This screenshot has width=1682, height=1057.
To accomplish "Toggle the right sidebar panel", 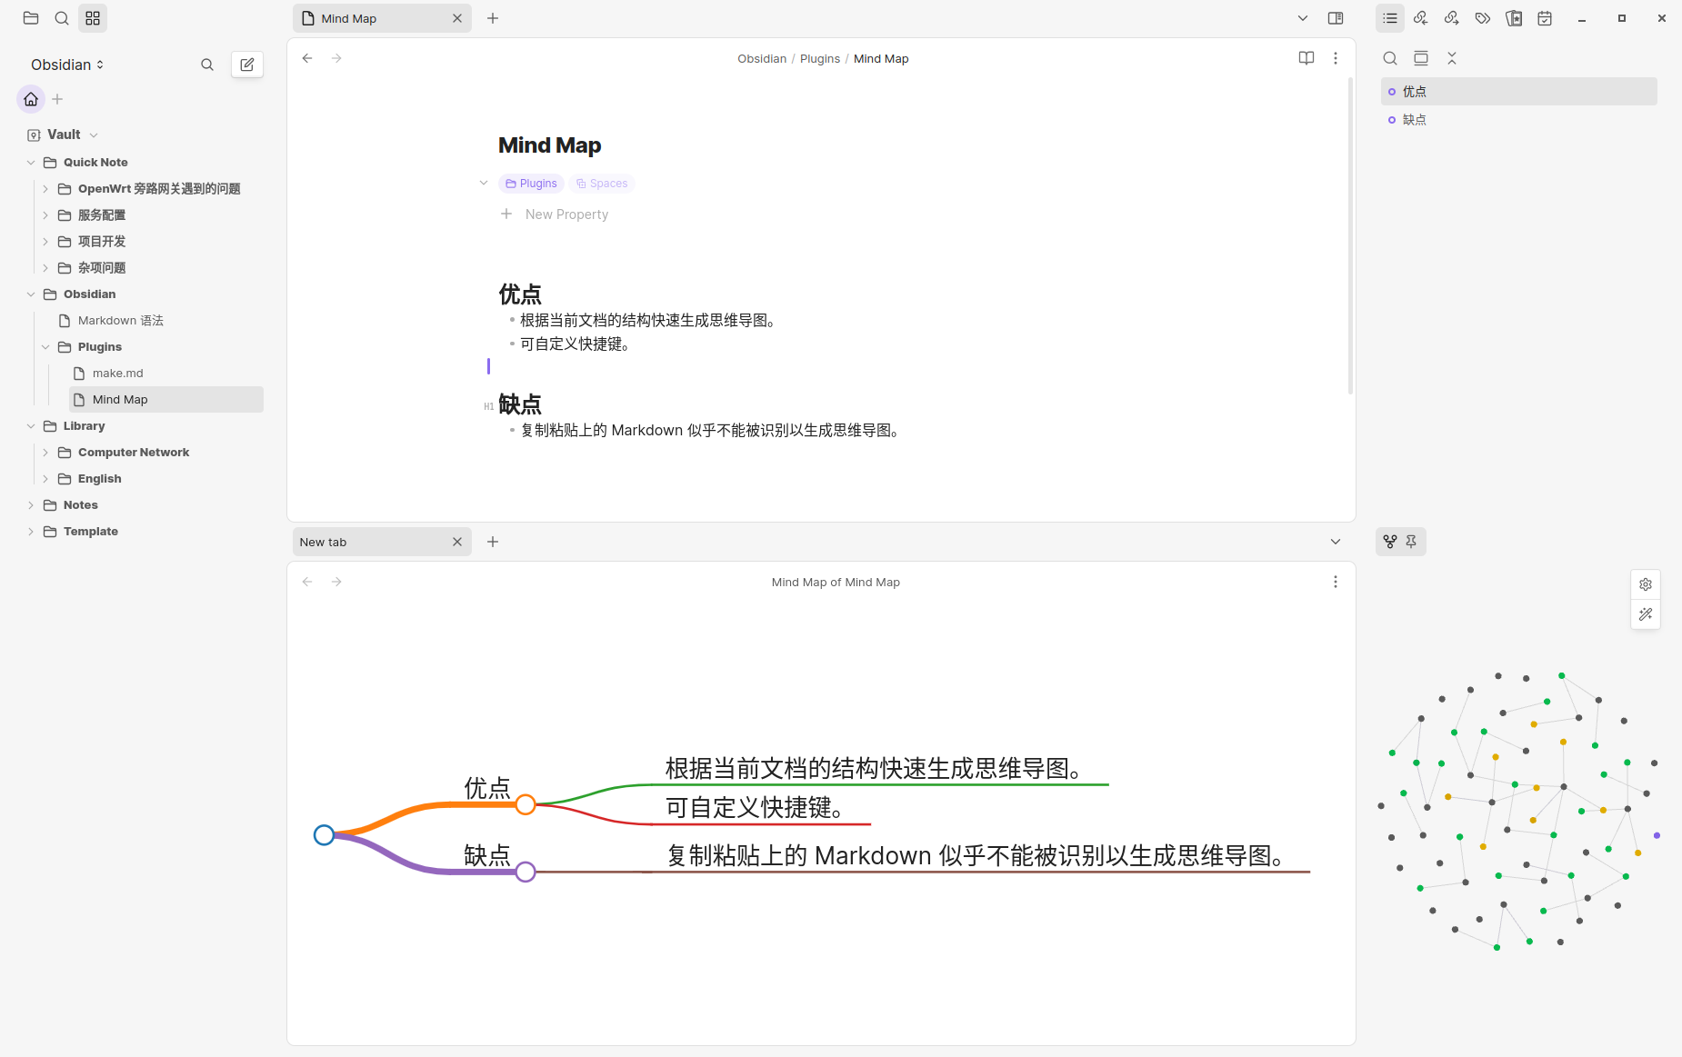I will click(1335, 18).
